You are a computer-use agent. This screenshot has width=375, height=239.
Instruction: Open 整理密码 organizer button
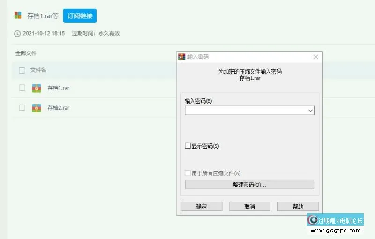pos(249,185)
